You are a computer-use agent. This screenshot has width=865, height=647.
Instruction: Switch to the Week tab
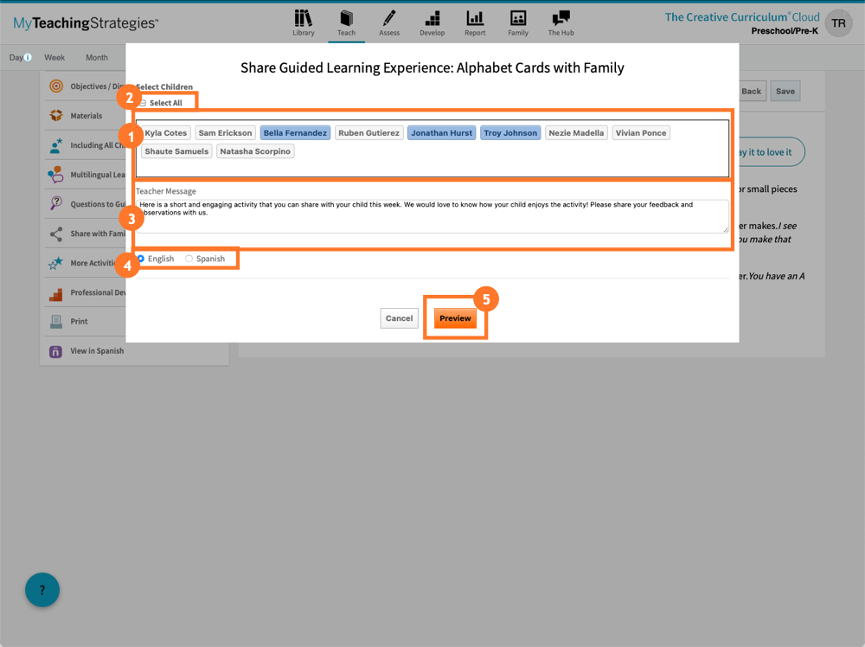(x=54, y=56)
